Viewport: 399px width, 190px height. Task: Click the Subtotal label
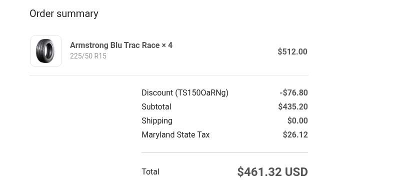[156, 106]
